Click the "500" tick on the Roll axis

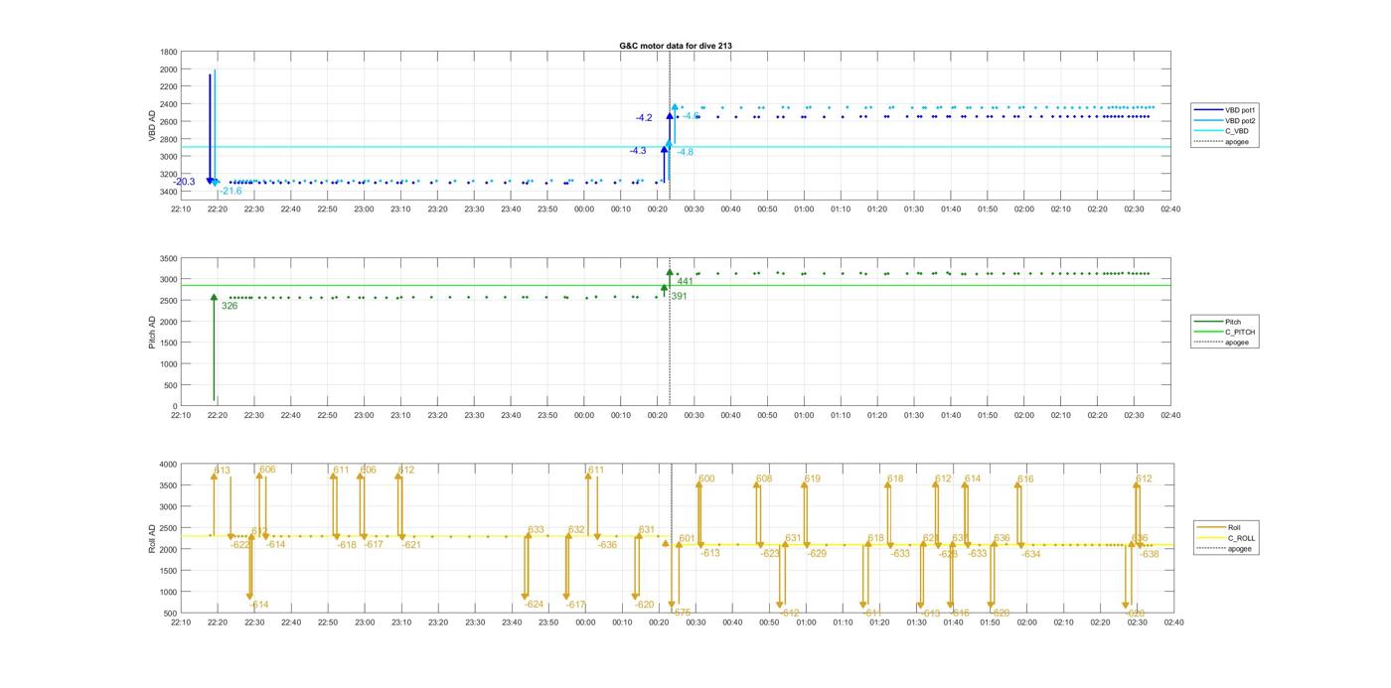click(171, 613)
